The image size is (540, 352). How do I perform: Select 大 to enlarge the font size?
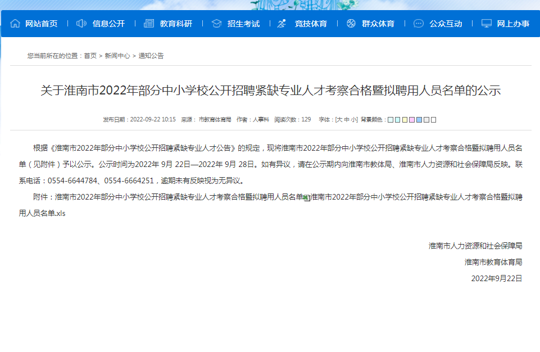click(339, 119)
